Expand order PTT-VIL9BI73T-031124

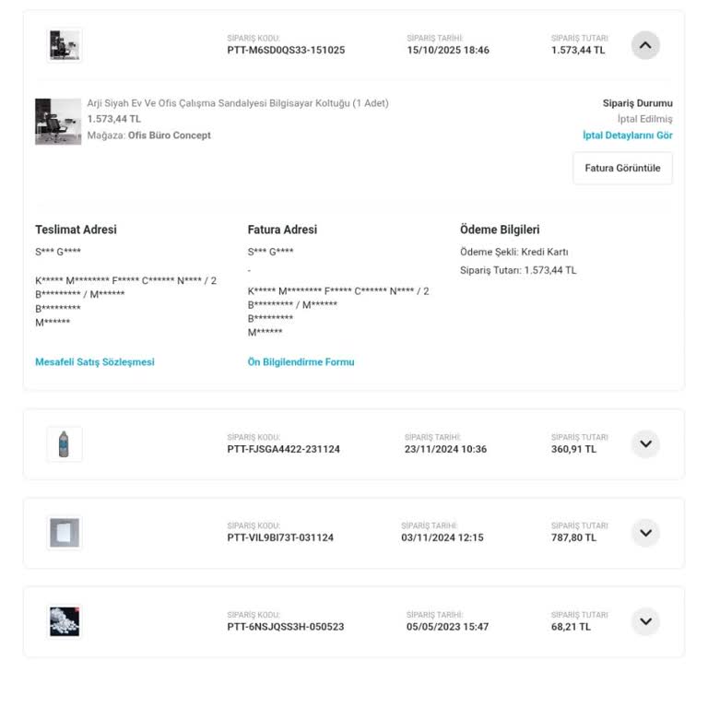[x=645, y=533]
